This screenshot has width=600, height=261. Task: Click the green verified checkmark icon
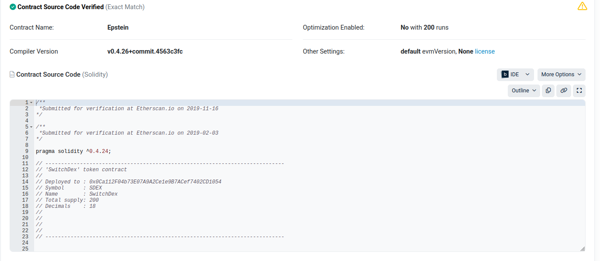[13, 7]
